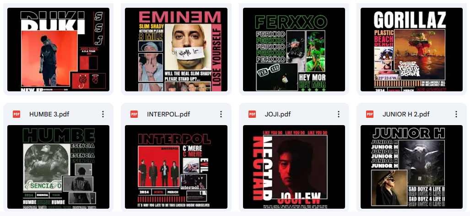Open more actions menu for INTERPOL.pdf
Screen dimensions: 470x216
(221, 114)
